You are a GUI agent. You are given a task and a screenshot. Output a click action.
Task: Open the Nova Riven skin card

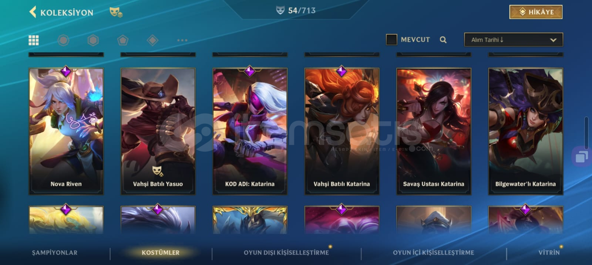(66, 131)
